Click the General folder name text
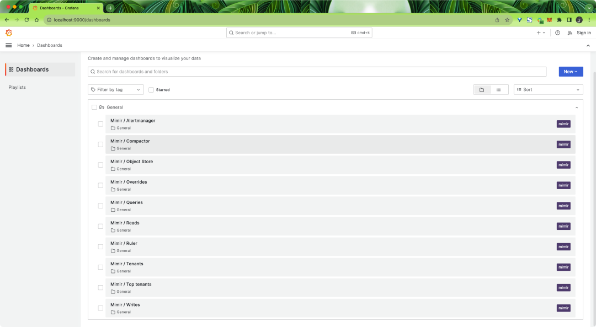 pos(115,108)
